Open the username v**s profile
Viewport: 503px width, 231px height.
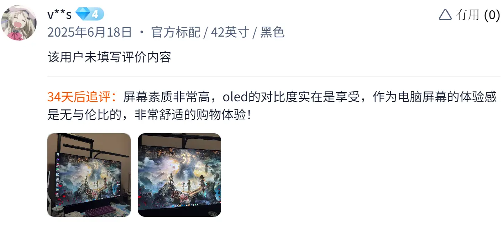59,15
